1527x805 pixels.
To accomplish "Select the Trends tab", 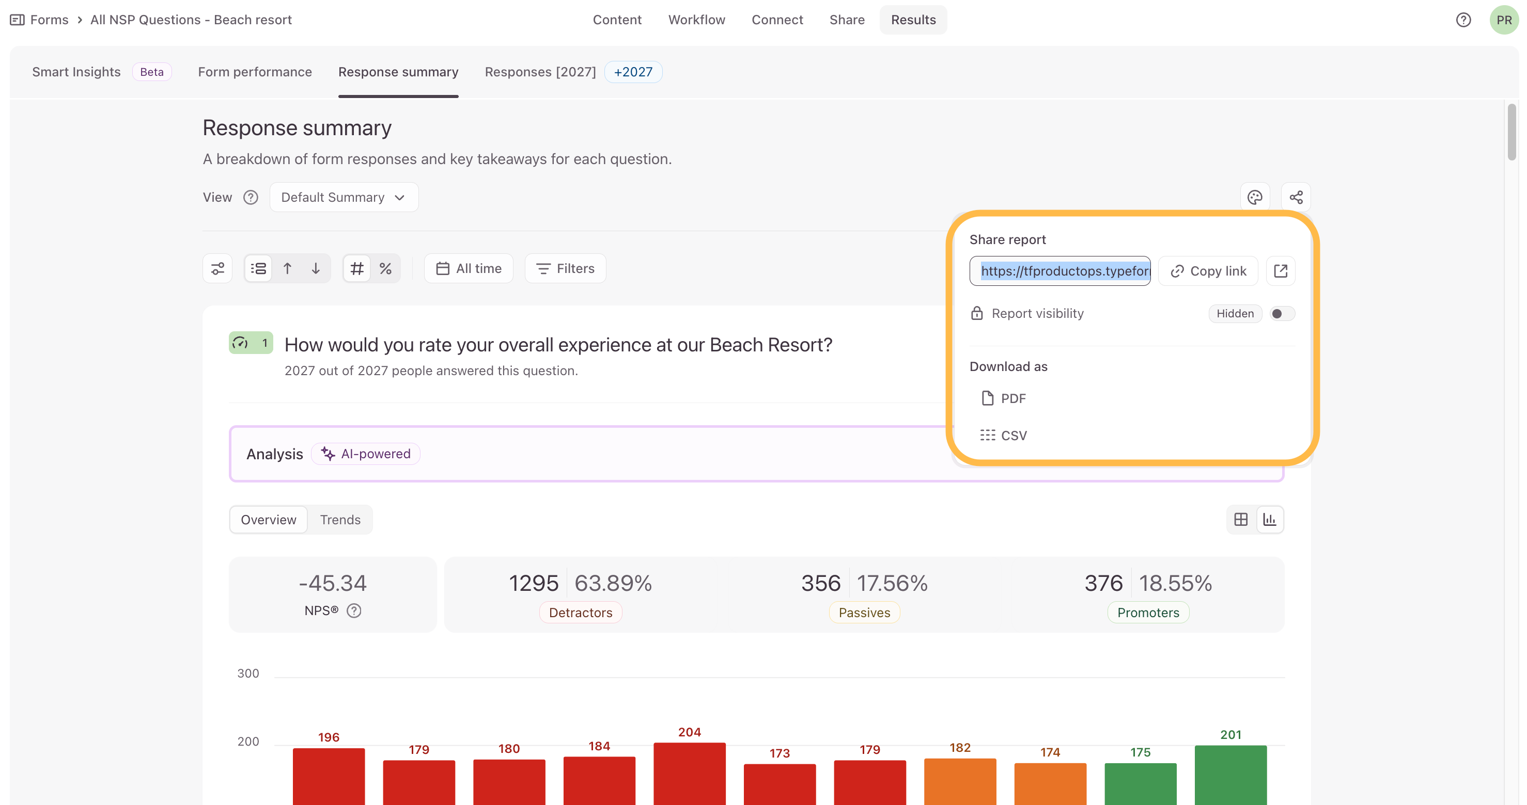I will click(340, 520).
